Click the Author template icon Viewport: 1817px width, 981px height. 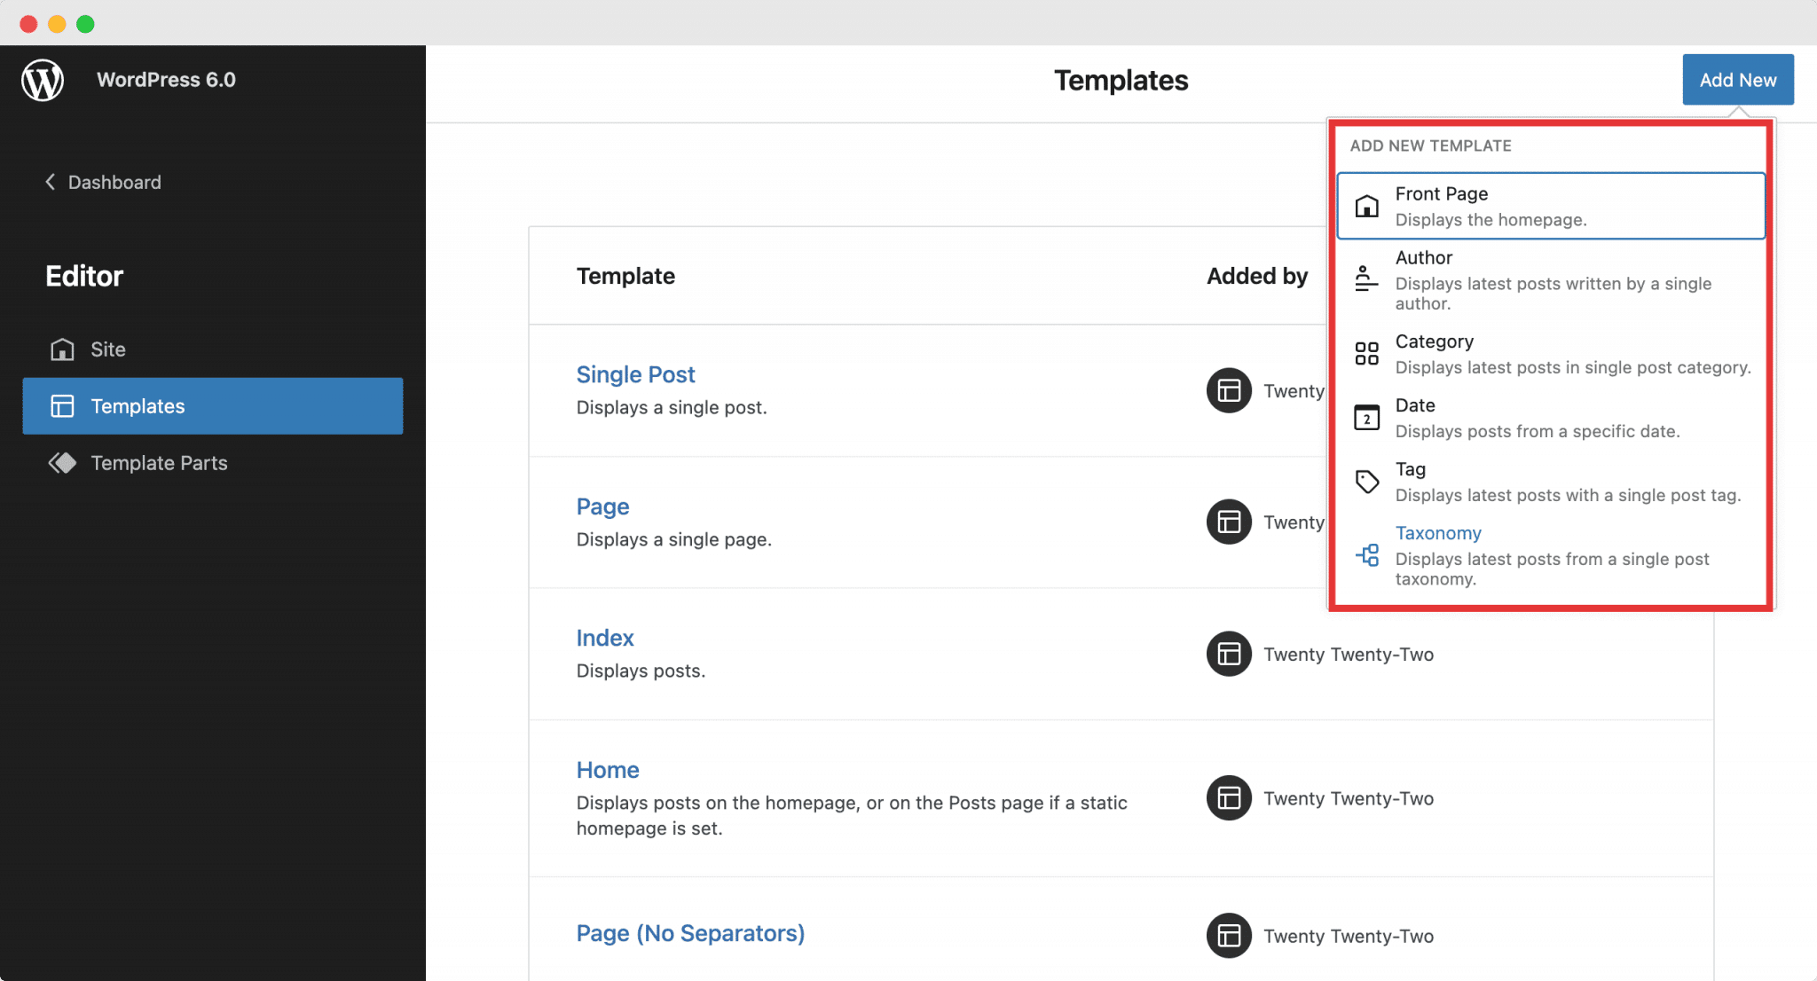tap(1365, 278)
